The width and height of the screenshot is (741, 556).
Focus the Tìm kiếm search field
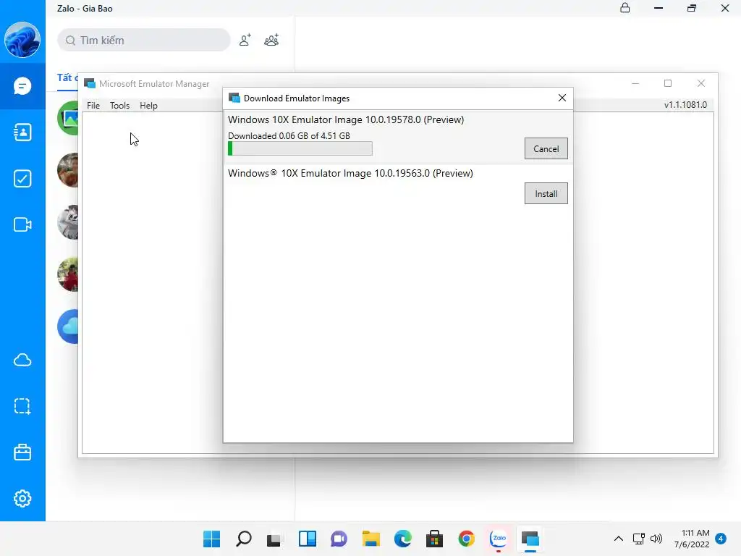tap(144, 41)
